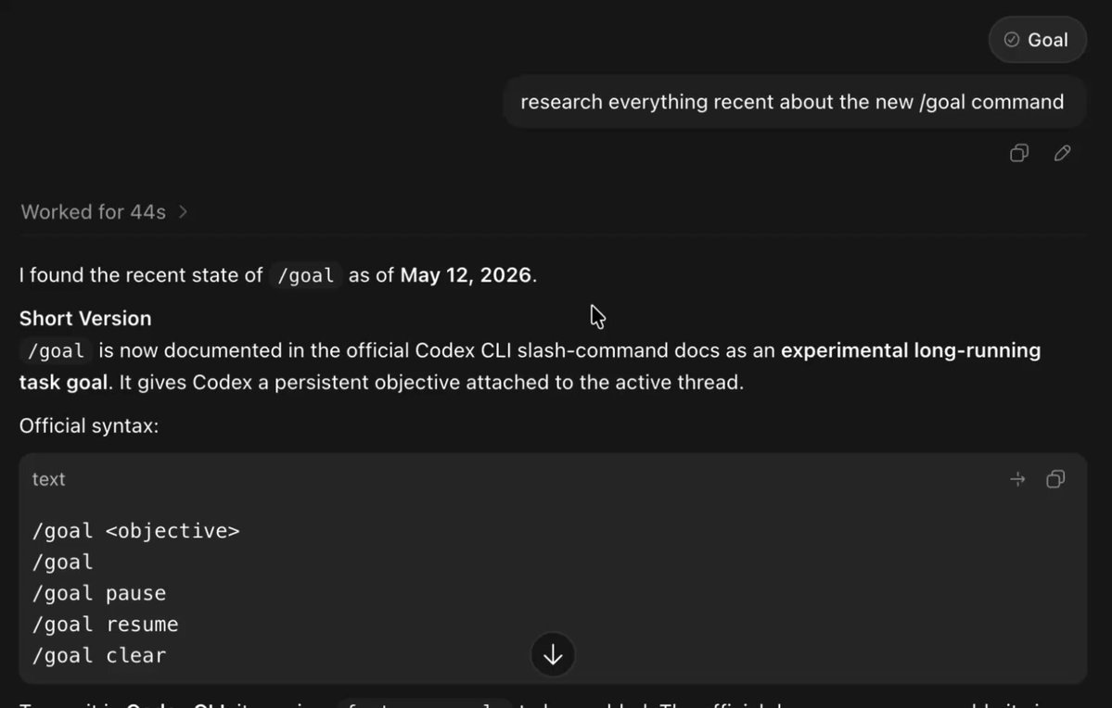Image resolution: width=1112 pixels, height=708 pixels.
Task: Click the /goal <objective> code line
Action: click(136, 531)
